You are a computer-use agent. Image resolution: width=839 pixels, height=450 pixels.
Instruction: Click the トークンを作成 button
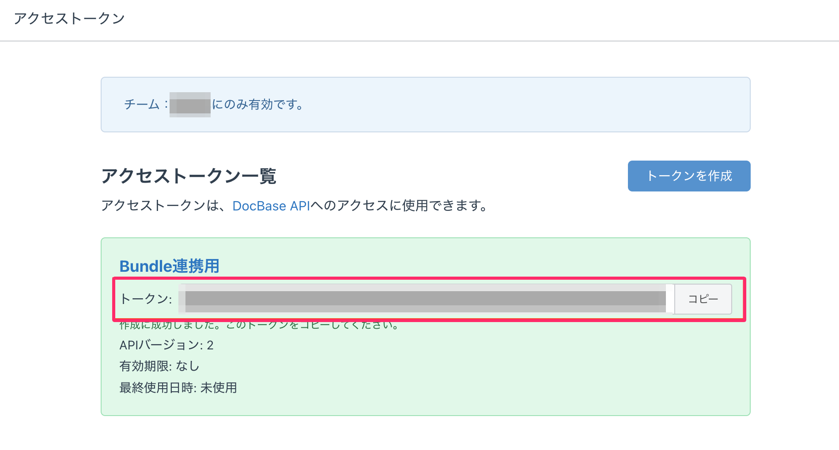pos(689,176)
